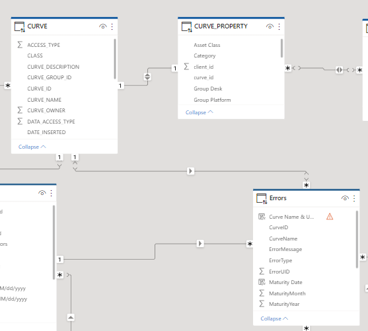This screenshot has height=331, width=368.
Task: Select the Category field in CURVE_PROPERTY
Action: tap(205, 55)
